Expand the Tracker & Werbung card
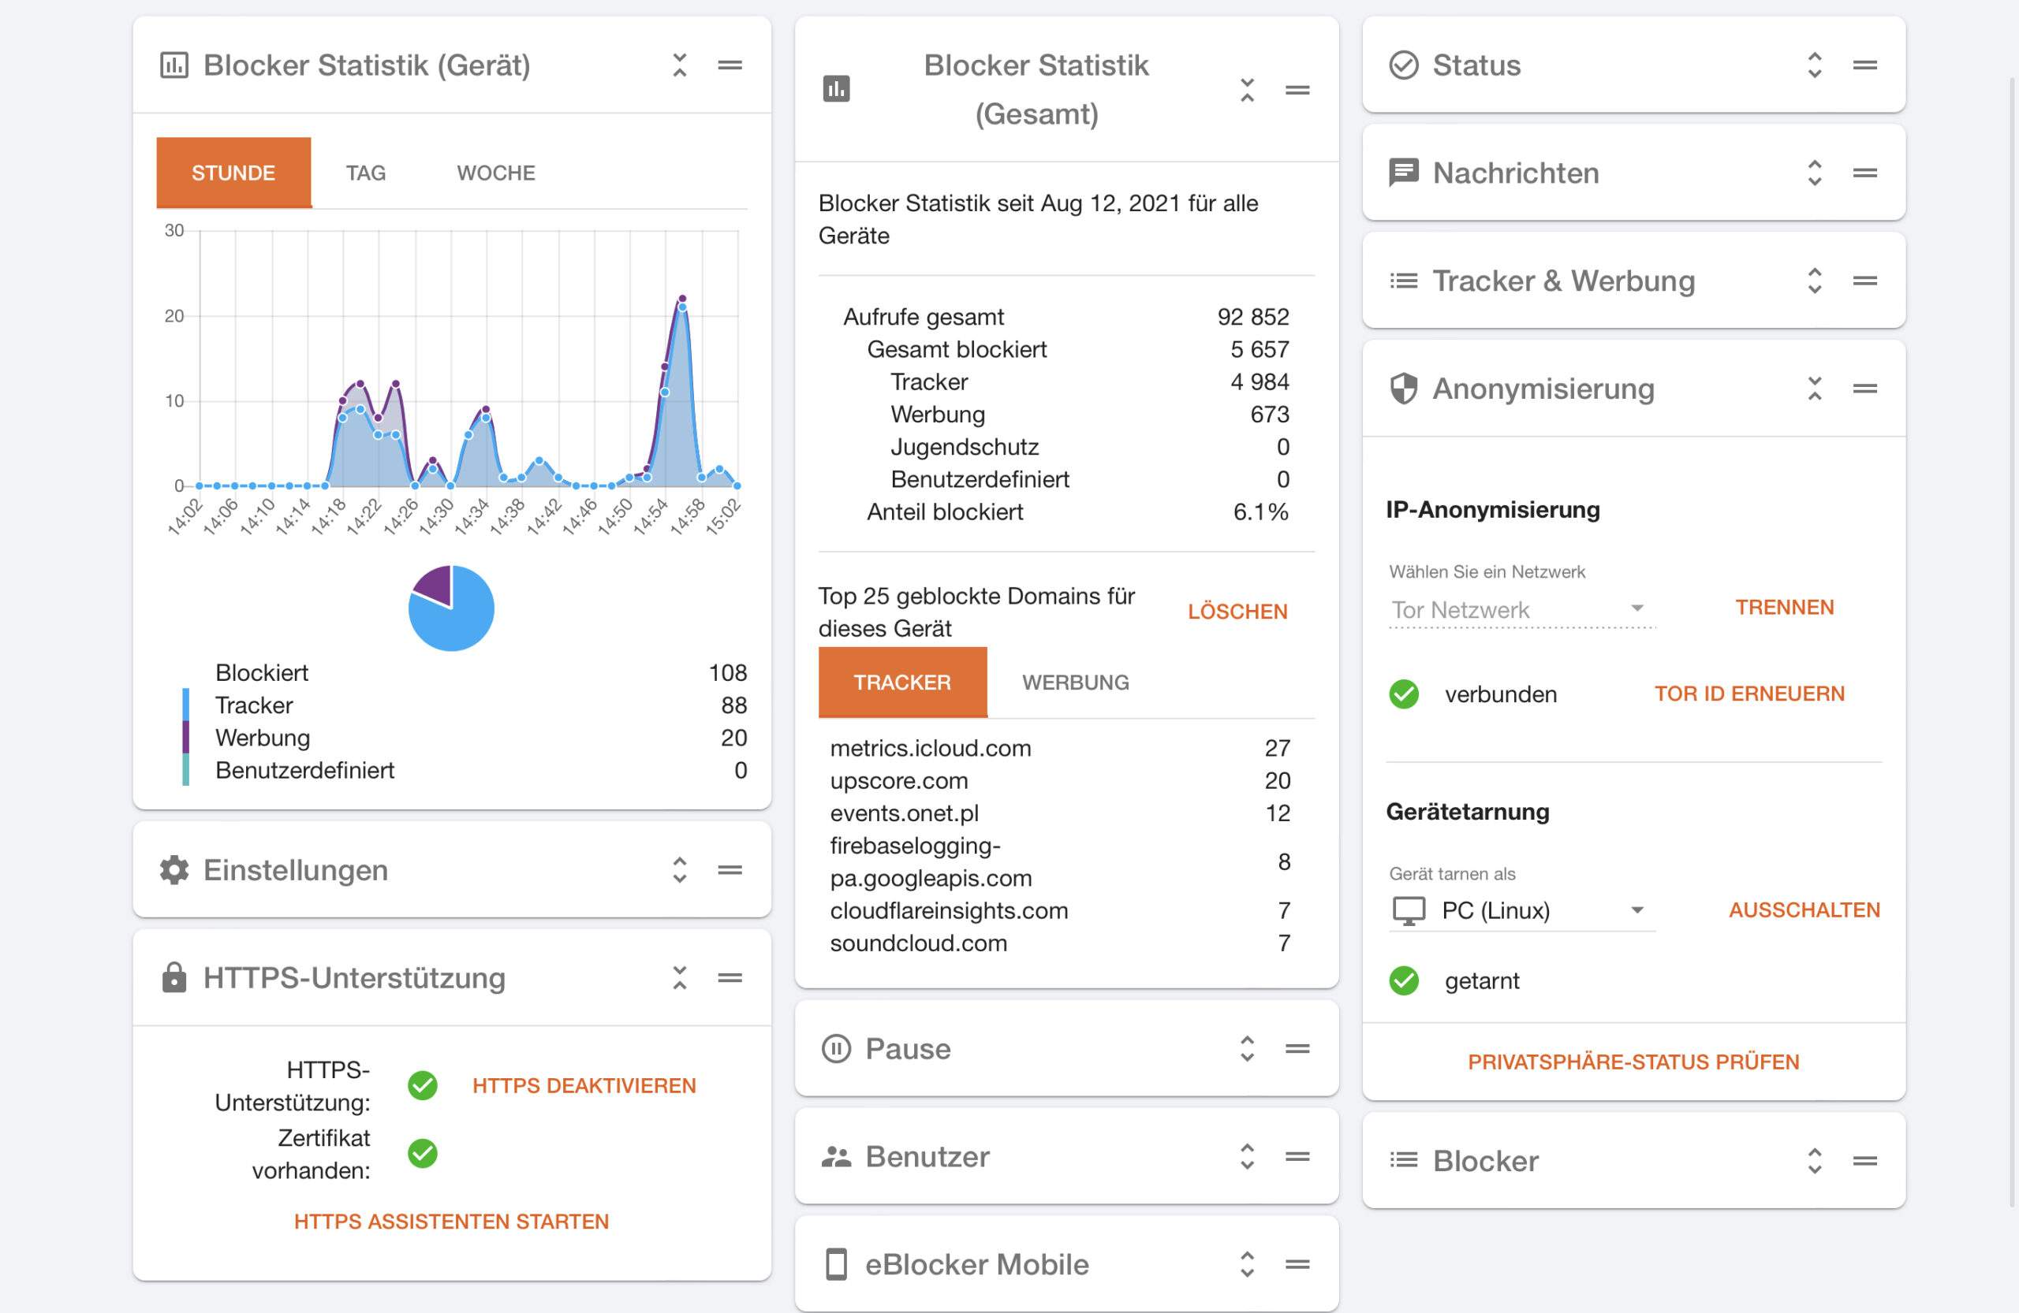The height and width of the screenshot is (1313, 2019). pyautogui.click(x=1814, y=281)
